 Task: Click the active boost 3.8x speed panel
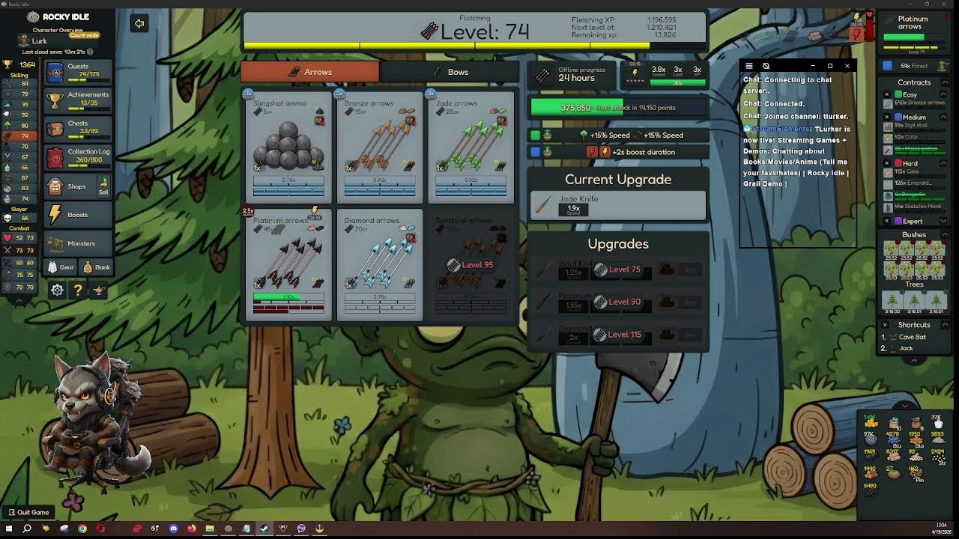(x=664, y=74)
